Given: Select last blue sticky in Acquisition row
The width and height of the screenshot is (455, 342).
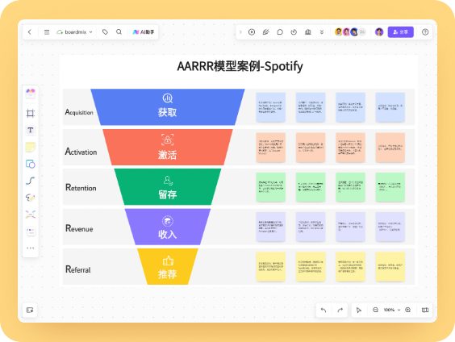Looking at the screenshot, I should click(x=390, y=107).
